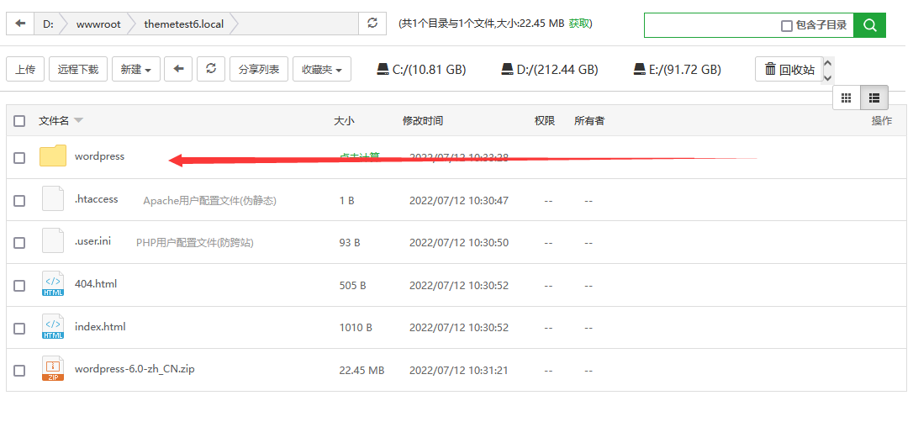Click the toolbar back arrow button
The height and width of the screenshot is (443, 913).
point(178,69)
